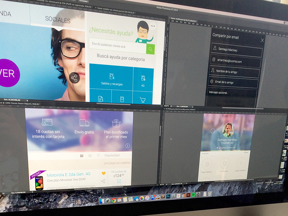Click the Email de tu amigo field
288x216 pixels.
click(233, 82)
